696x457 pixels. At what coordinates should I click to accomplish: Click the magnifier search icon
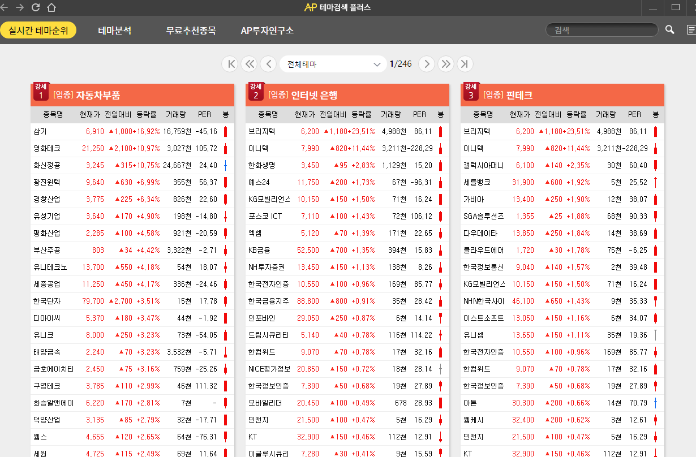(x=670, y=30)
